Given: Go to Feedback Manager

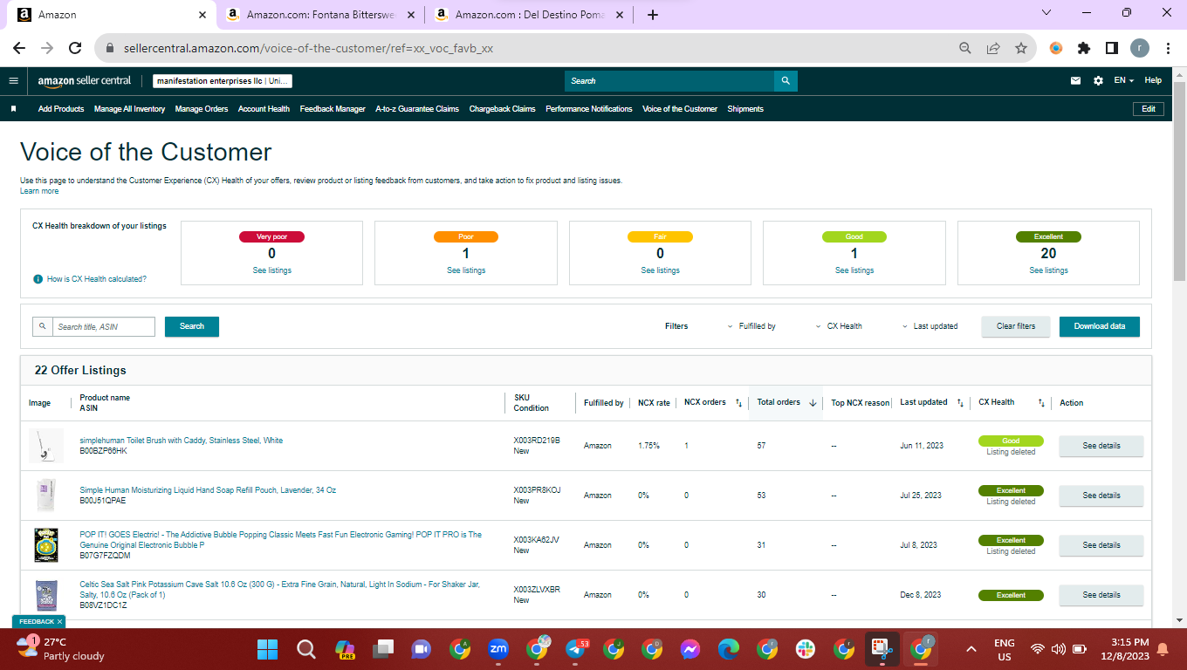Looking at the screenshot, I should pyautogui.click(x=333, y=109).
